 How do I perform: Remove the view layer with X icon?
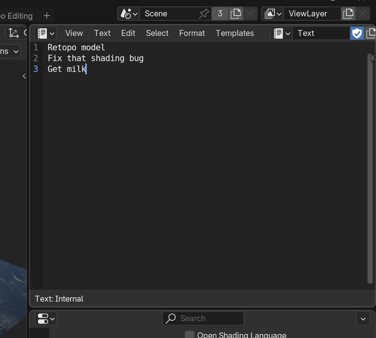tap(362, 14)
